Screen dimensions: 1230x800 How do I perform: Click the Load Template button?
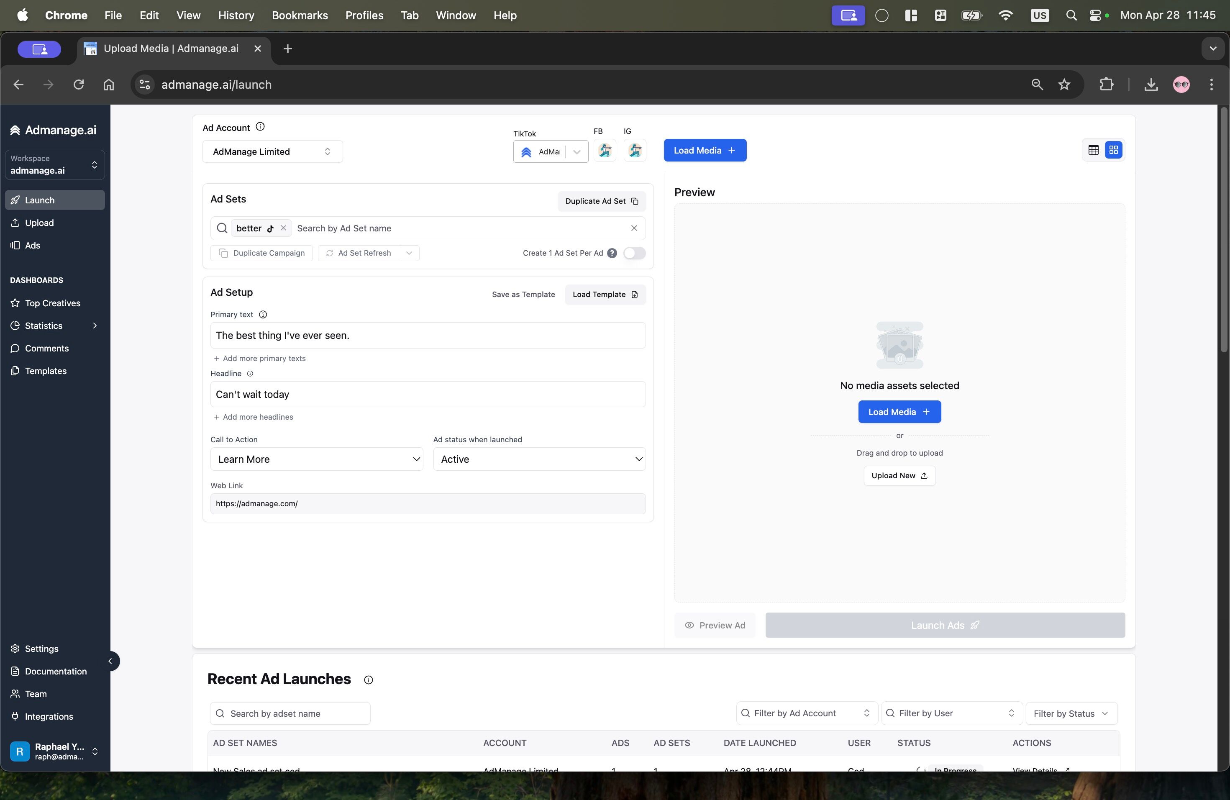tap(605, 294)
